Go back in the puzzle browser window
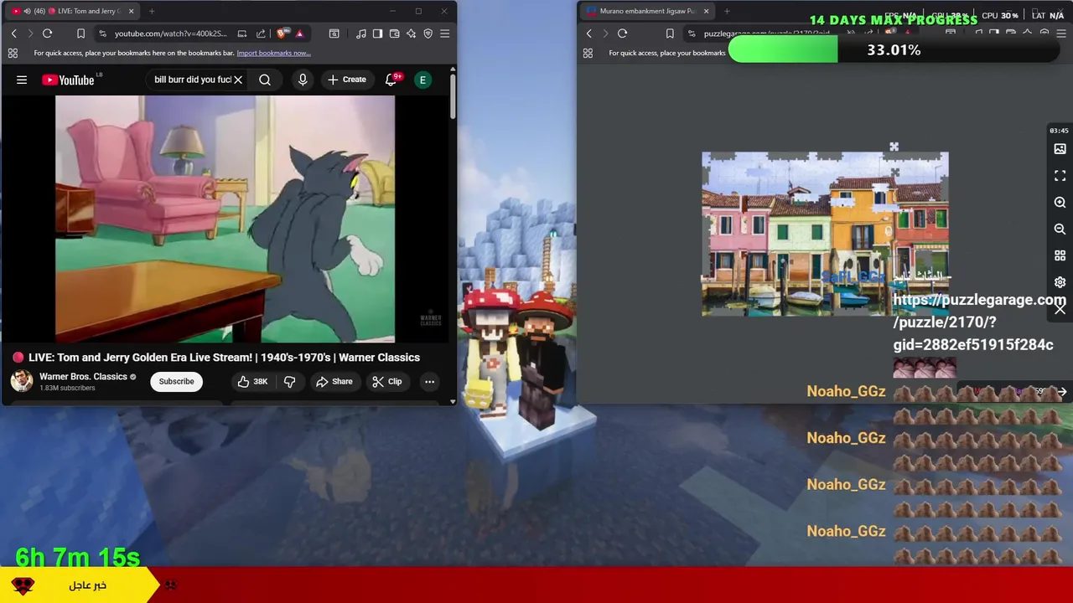 click(x=588, y=33)
